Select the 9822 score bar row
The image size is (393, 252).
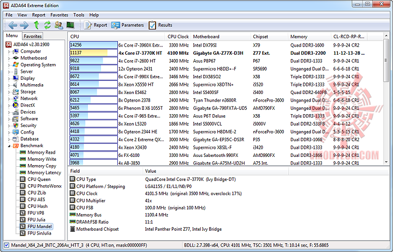93,61
